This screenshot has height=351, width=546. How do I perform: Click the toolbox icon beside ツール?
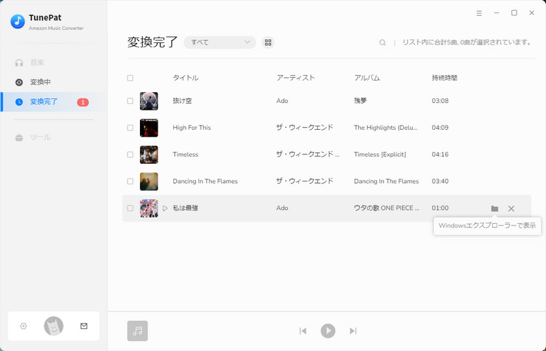click(x=19, y=137)
